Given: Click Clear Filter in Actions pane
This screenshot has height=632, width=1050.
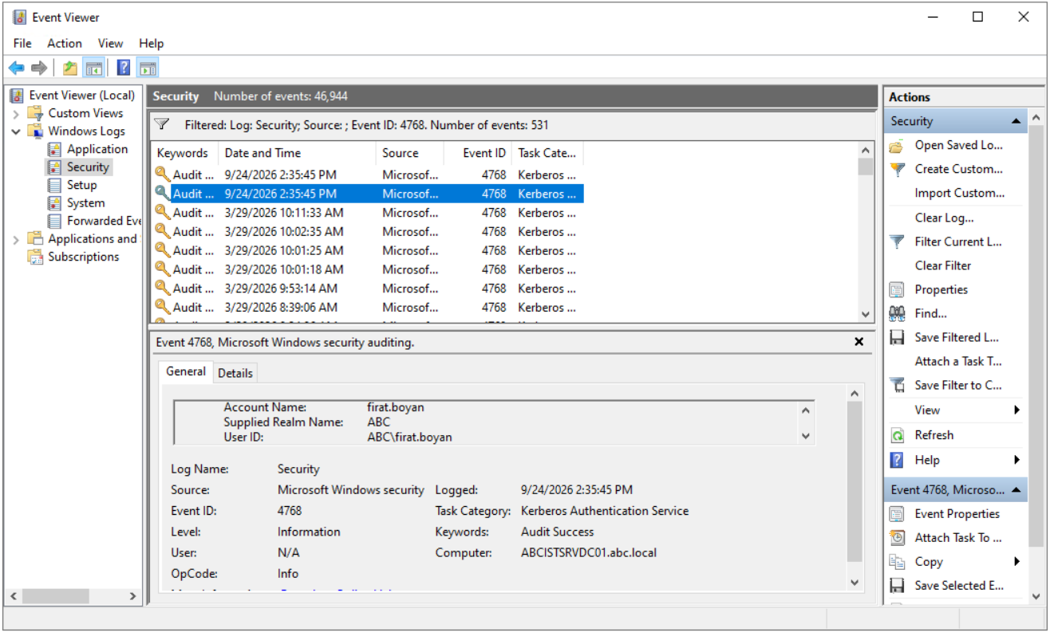Looking at the screenshot, I should [943, 265].
